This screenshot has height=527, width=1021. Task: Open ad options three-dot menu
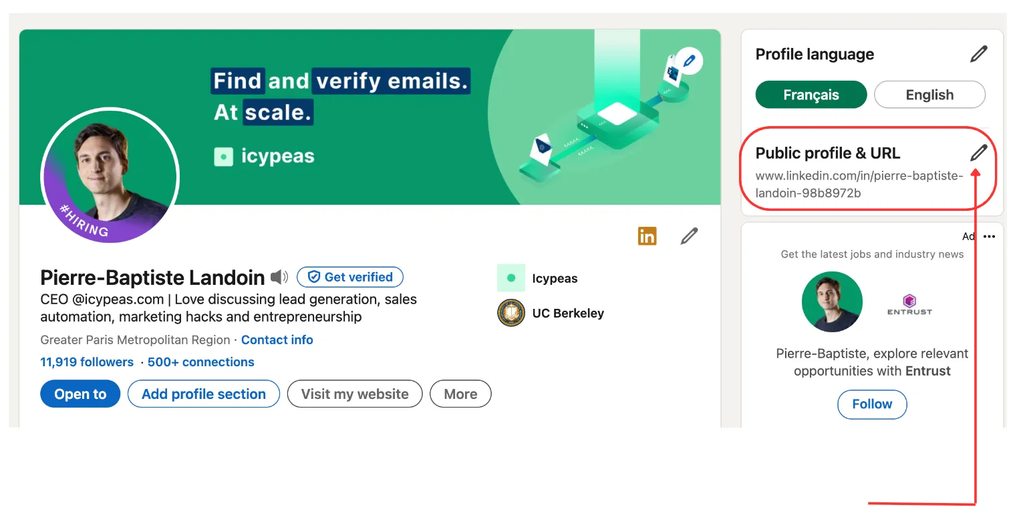(990, 236)
